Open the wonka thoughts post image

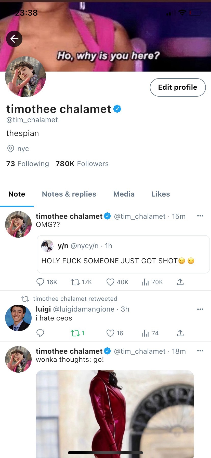click(115, 411)
